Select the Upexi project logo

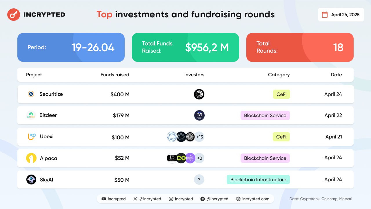31,136
